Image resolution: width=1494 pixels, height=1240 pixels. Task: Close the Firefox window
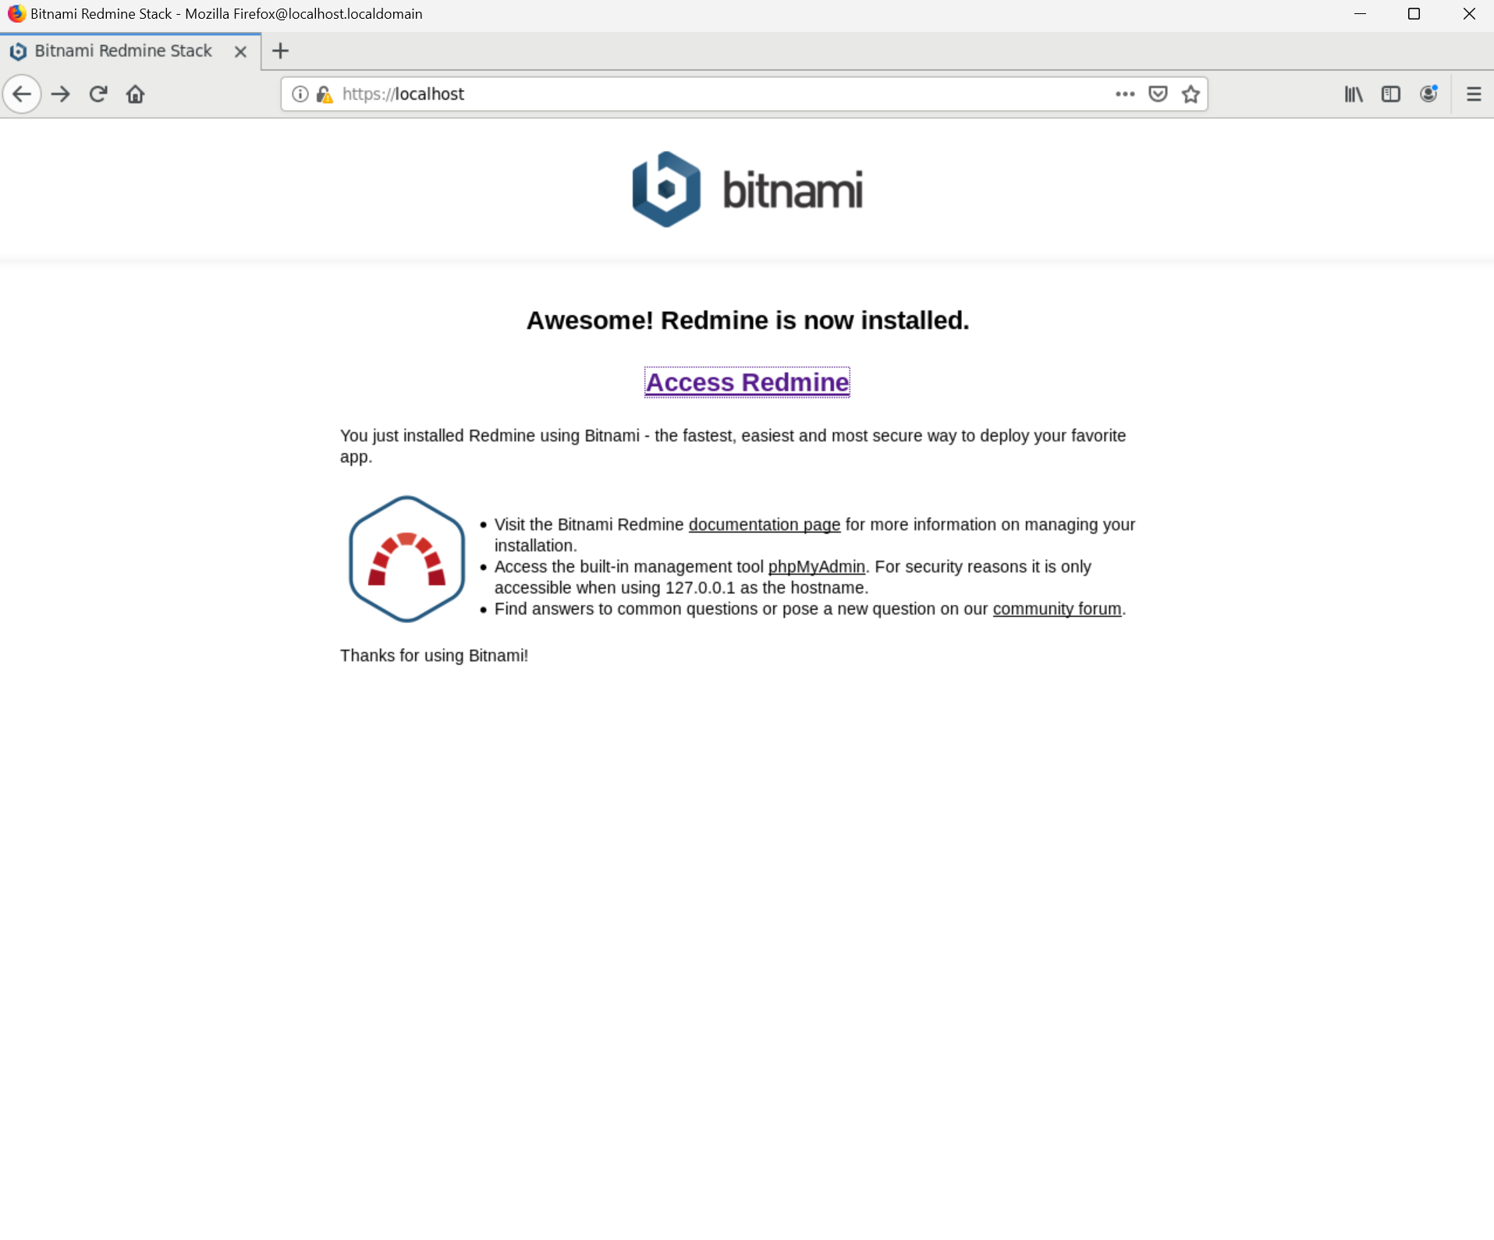pyautogui.click(x=1468, y=14)
